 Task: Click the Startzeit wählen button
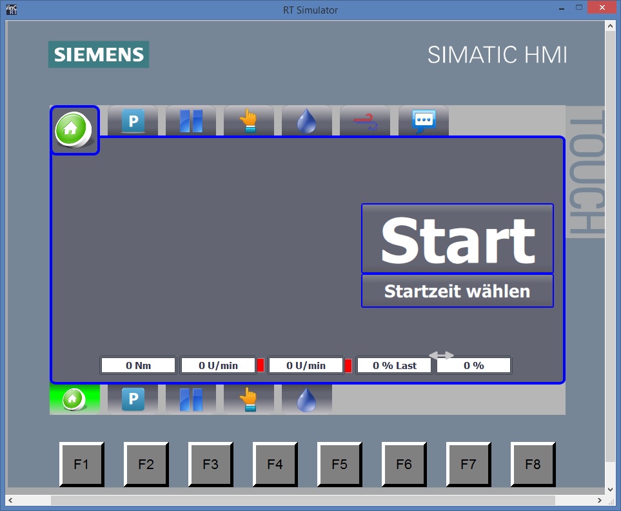pos(457,291)
